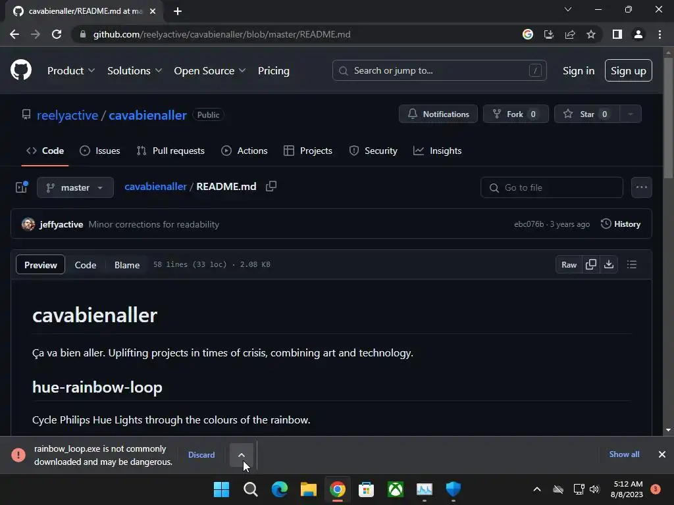Open Microsoft Store from taskbar
The height and width of the screenshot is (505, 674).
point(366,489)
